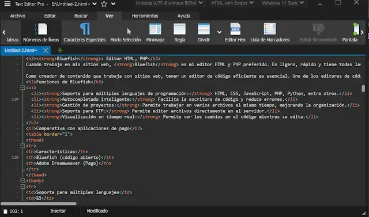Toggle Caracteres Especiales pilcrow icon
The image size is (369, 217).
85,29
